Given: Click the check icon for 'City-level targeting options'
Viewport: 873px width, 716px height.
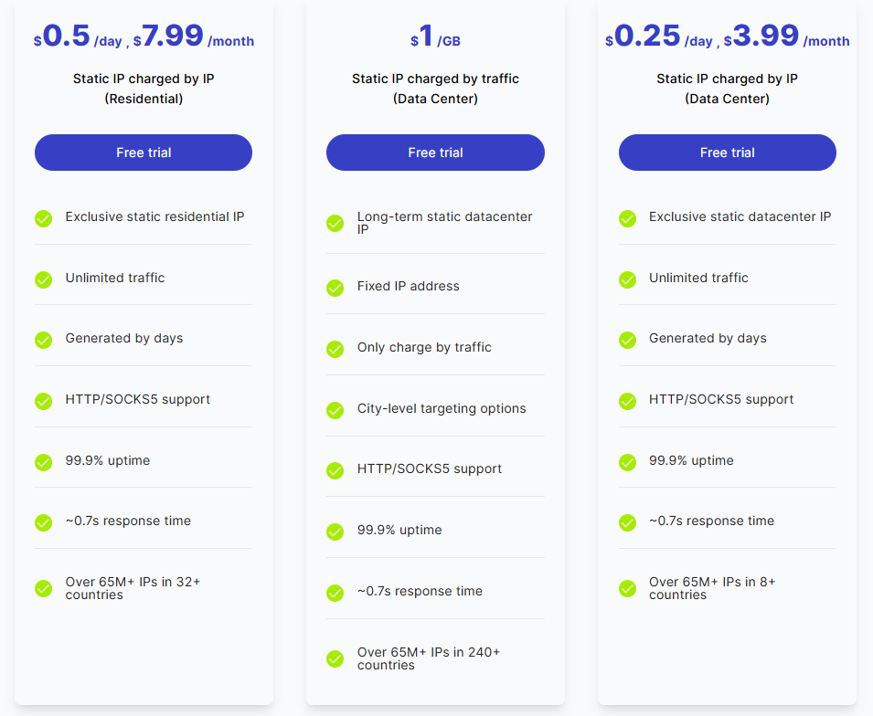Looking at the screenshot, I should coord(335,411).
